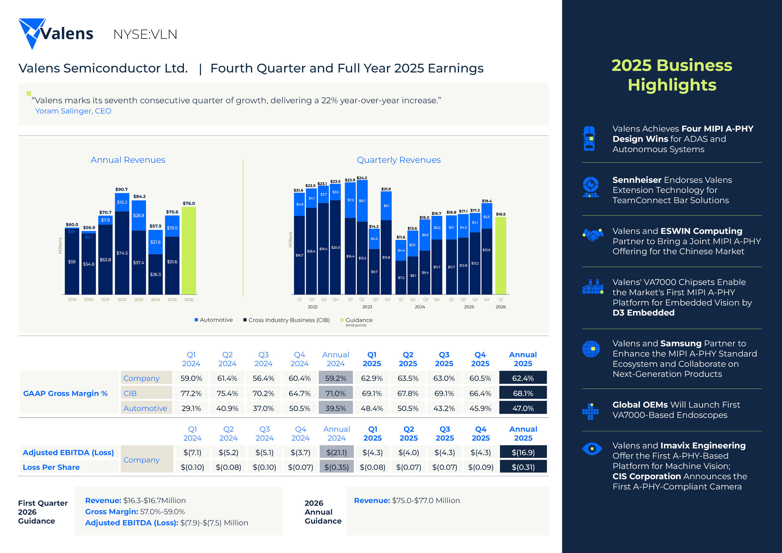Click the GAAP Gross Margin % row label
The height and width of the screenshot is (553, 782).
[x=65, y=393]
